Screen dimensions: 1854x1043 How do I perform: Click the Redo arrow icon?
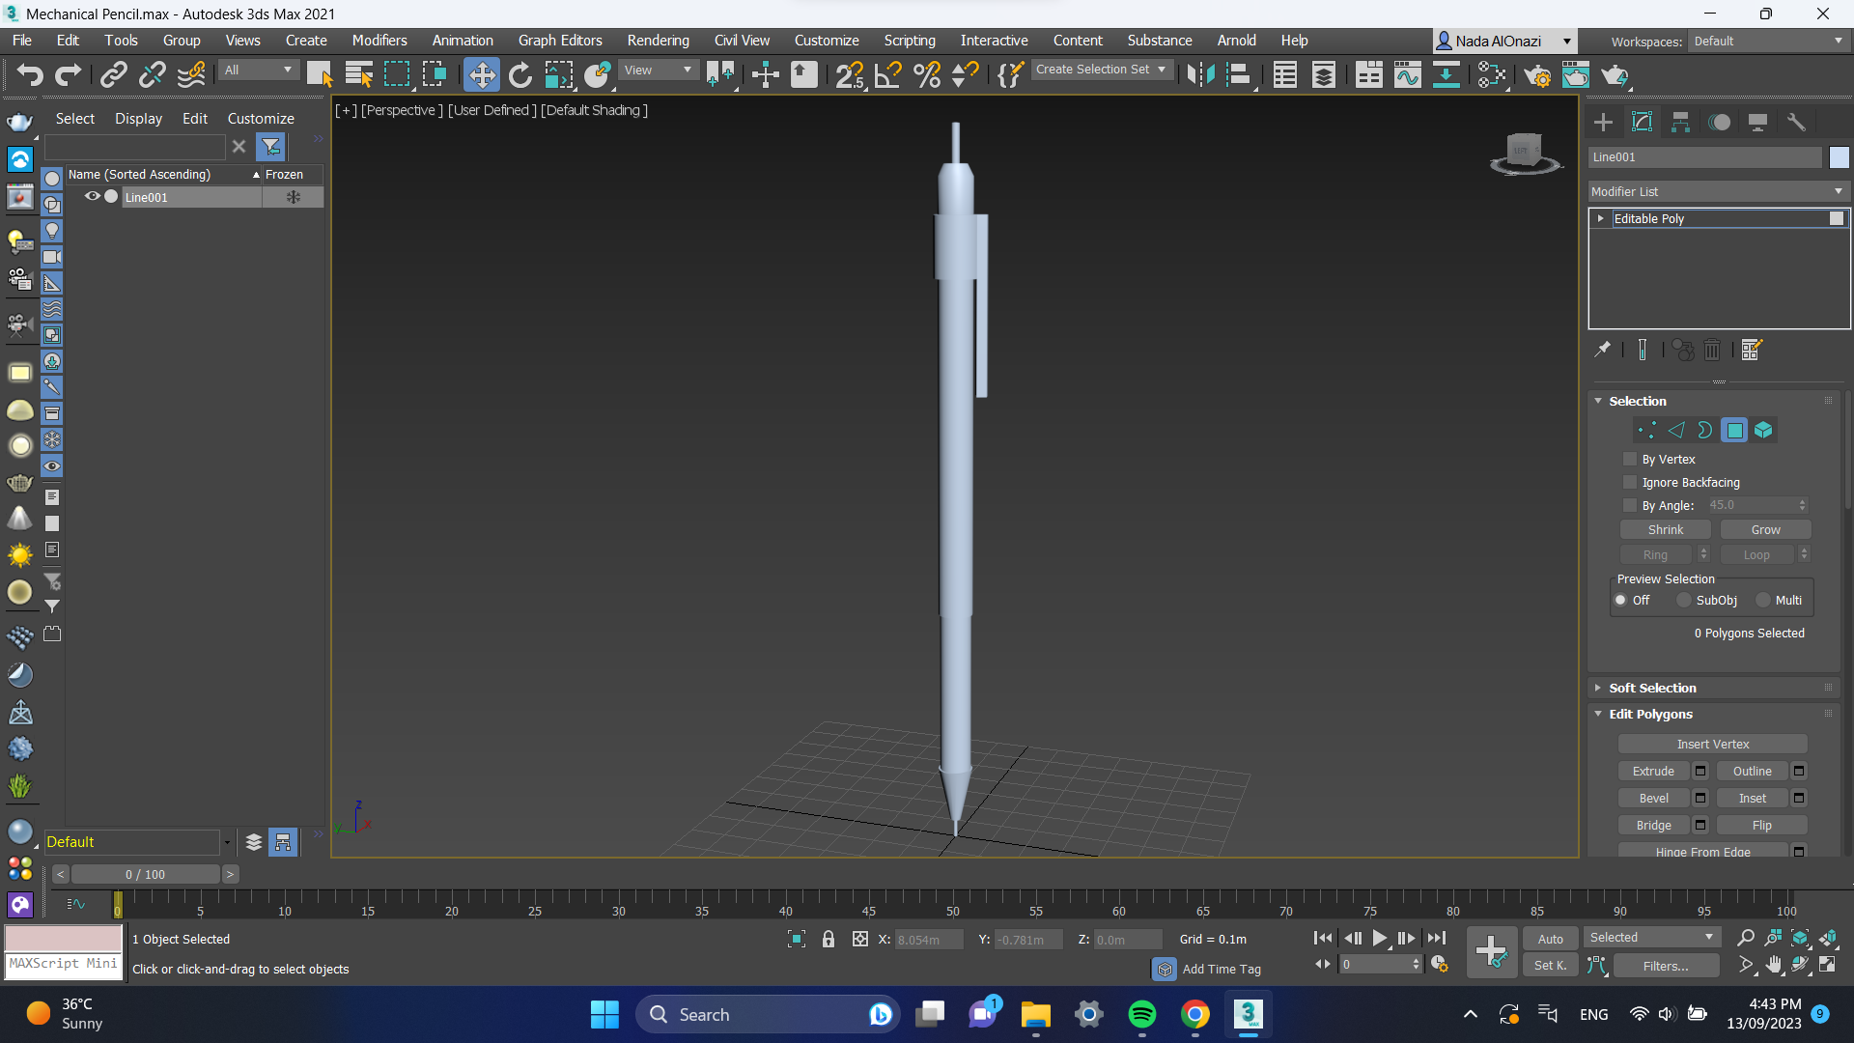69,74
